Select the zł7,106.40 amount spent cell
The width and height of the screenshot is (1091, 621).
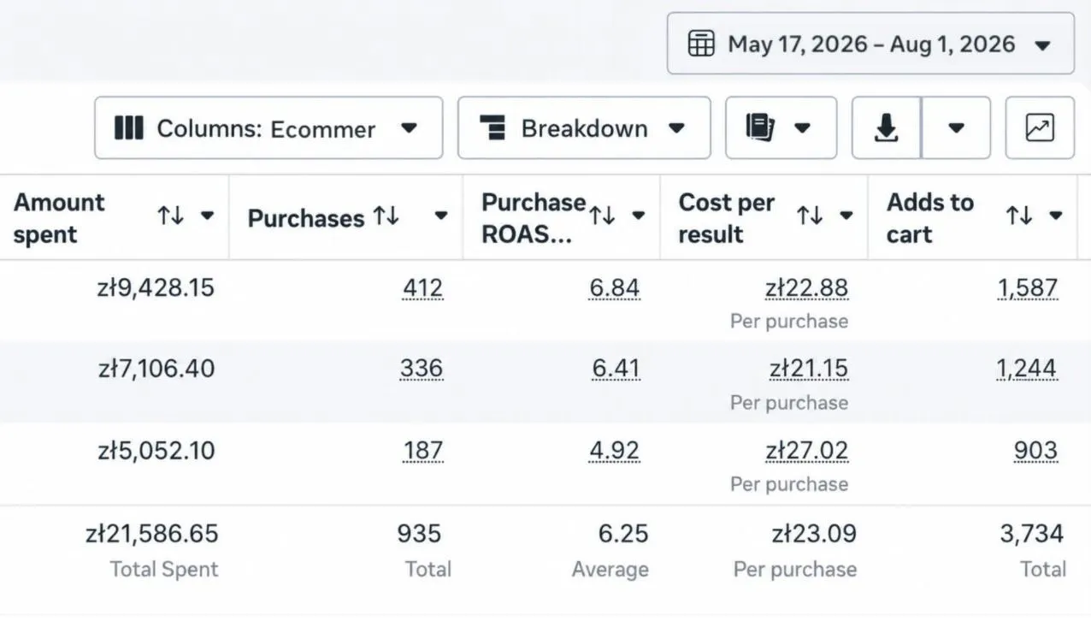pos(156,370)
